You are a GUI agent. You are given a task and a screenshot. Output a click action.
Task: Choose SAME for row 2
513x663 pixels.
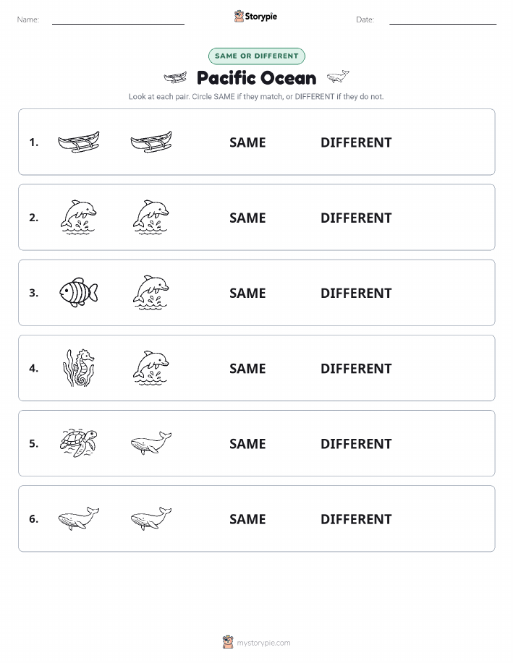point(247,218)
